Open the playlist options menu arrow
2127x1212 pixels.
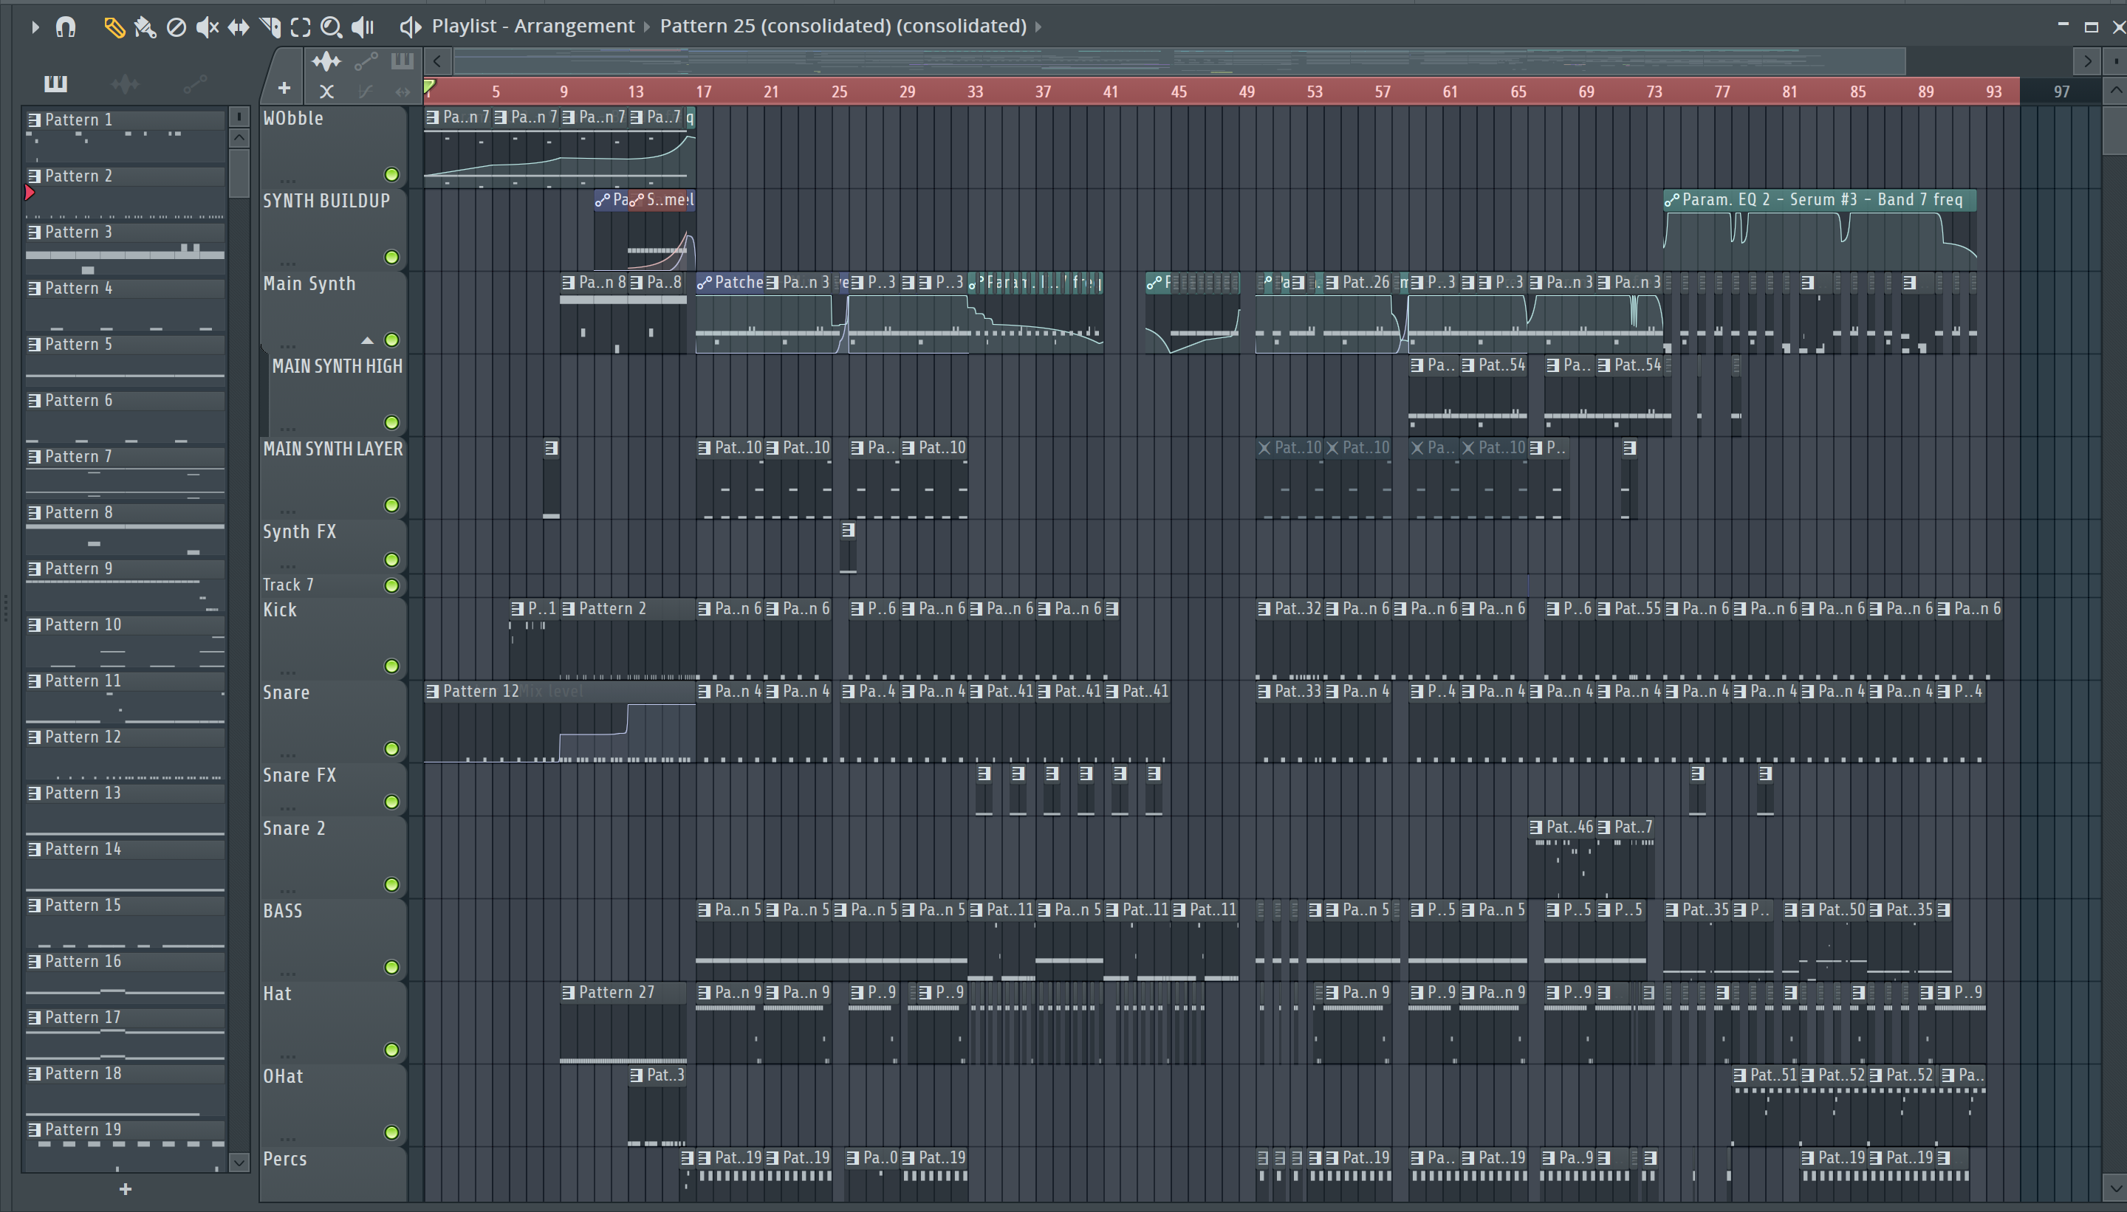click(x=34, y=27)
